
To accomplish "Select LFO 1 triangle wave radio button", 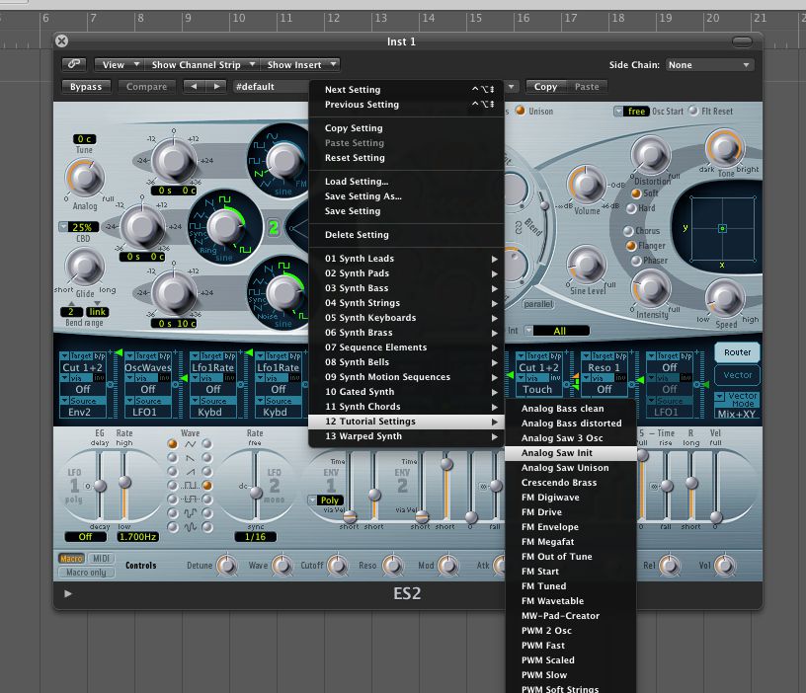I will pyautogui.click(x=173, y=444).
